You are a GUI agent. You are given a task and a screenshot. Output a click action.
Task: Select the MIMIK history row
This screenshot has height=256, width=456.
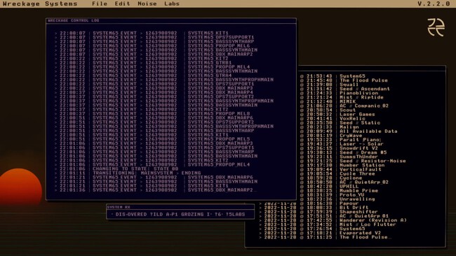[x=328, y=101]
